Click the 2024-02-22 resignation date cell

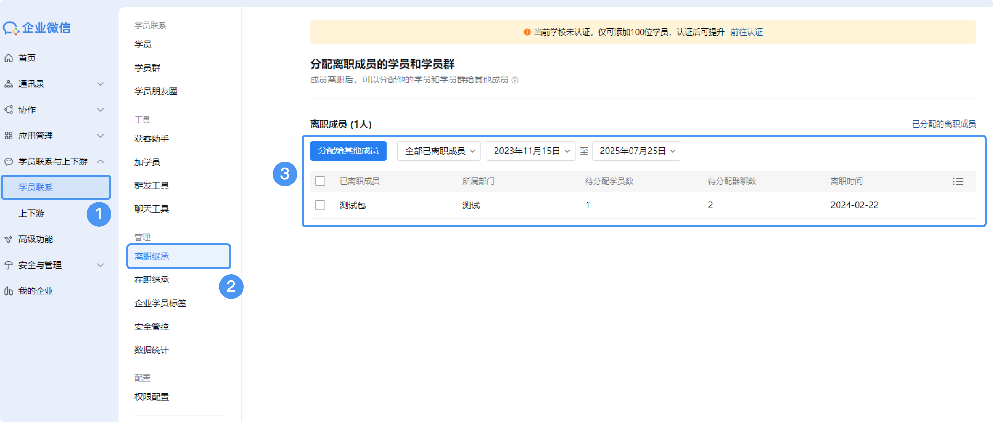tap(854, 205)
